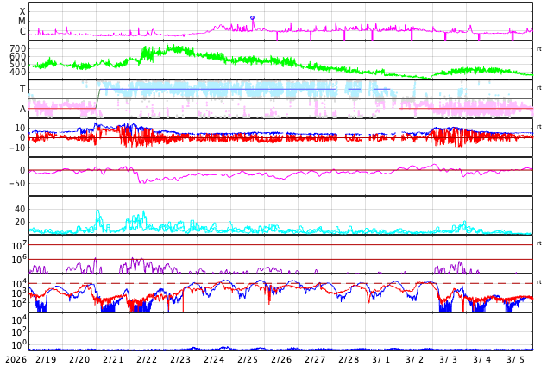Click the 'rt' marker beside the T/A panel
The width and height of the screenshot is (547, 366).
click(539, 87)
